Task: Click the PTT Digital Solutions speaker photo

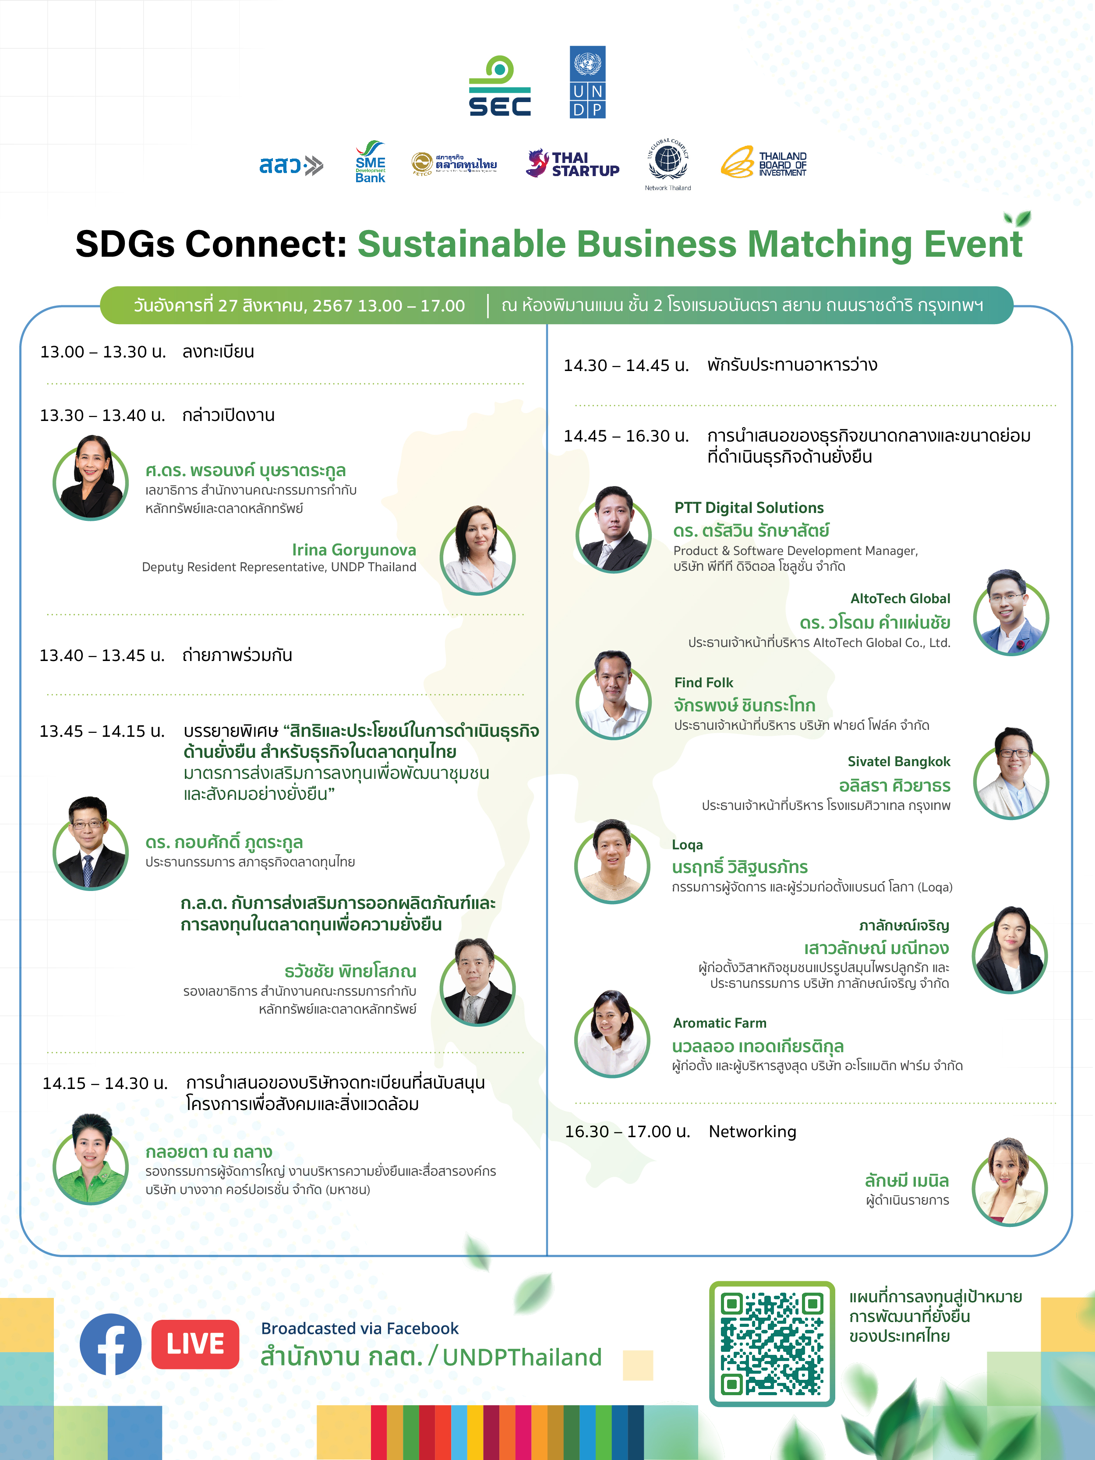Action: point(614,529)
